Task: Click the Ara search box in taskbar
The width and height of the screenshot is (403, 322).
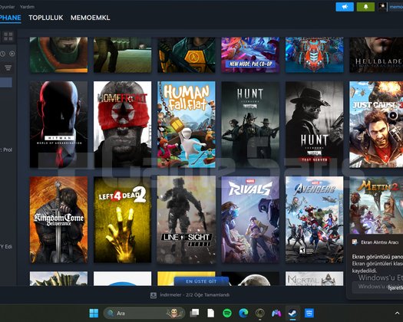Action: (144, 313)
